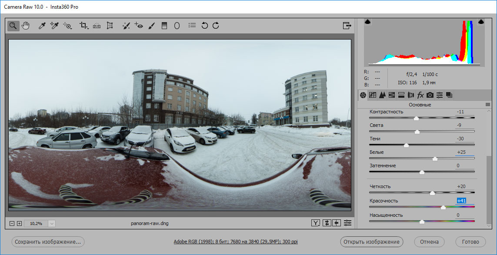The width and height of the screenshot is (497, 255).
Task: Select the Hand tool
Action: [x=26, y=26]
